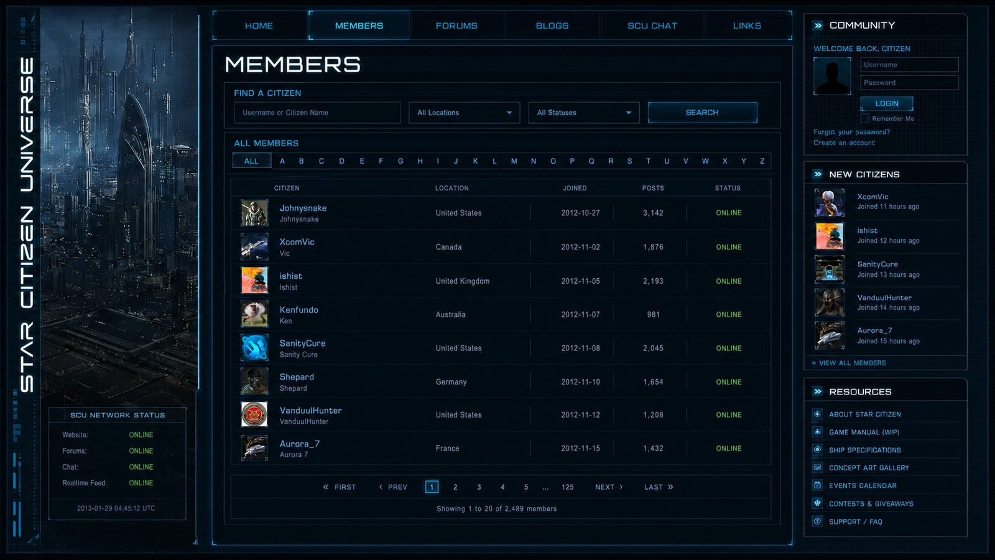Go to the Prev page
This screenshot has height=560, width=995.
point(393,487)
